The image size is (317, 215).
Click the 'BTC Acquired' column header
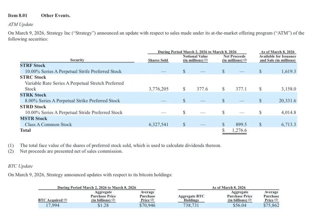[53, 200]
